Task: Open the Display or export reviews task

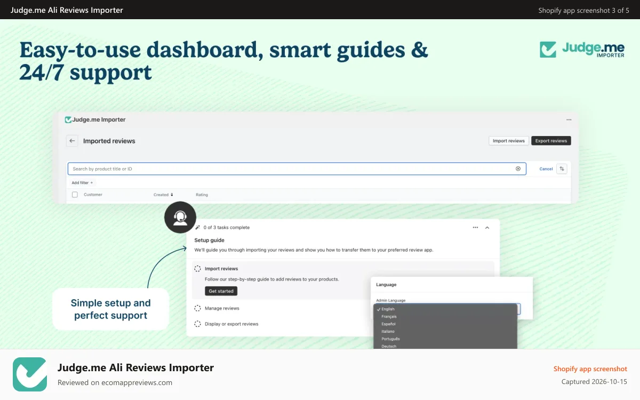Action: (231, 324)
